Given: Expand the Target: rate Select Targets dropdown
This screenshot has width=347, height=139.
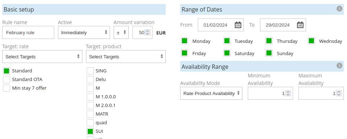Looking at the screenshot, I should coord(42,57).
